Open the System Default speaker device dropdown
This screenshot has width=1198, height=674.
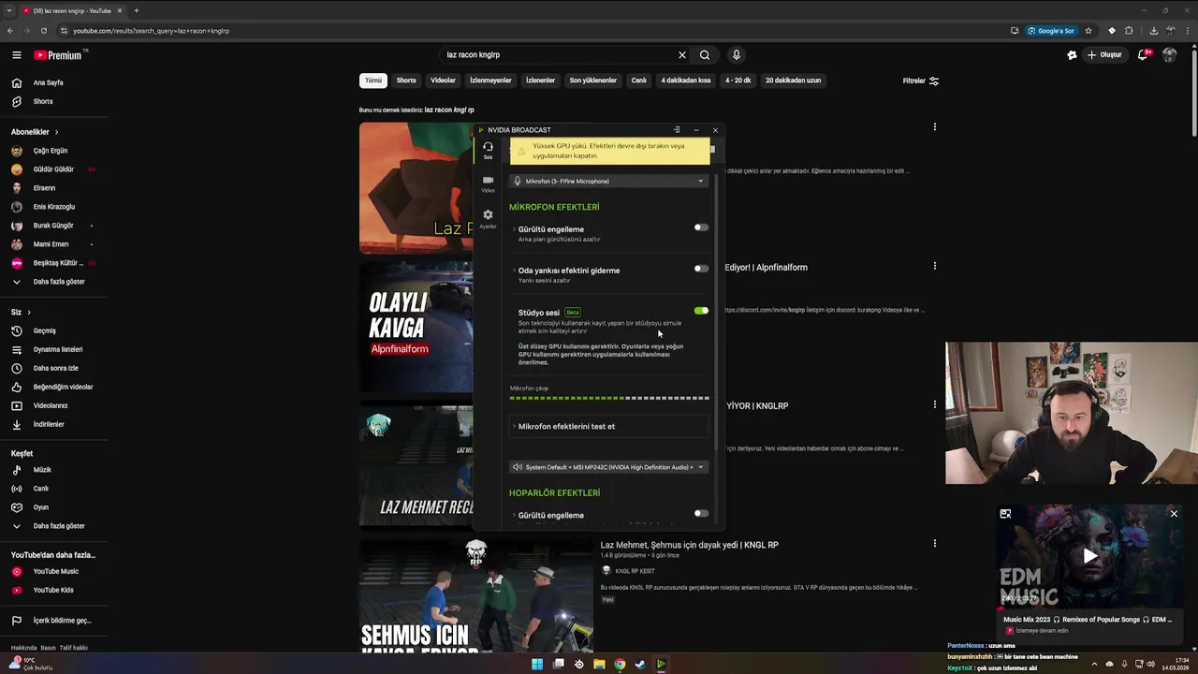click(609, 467)
